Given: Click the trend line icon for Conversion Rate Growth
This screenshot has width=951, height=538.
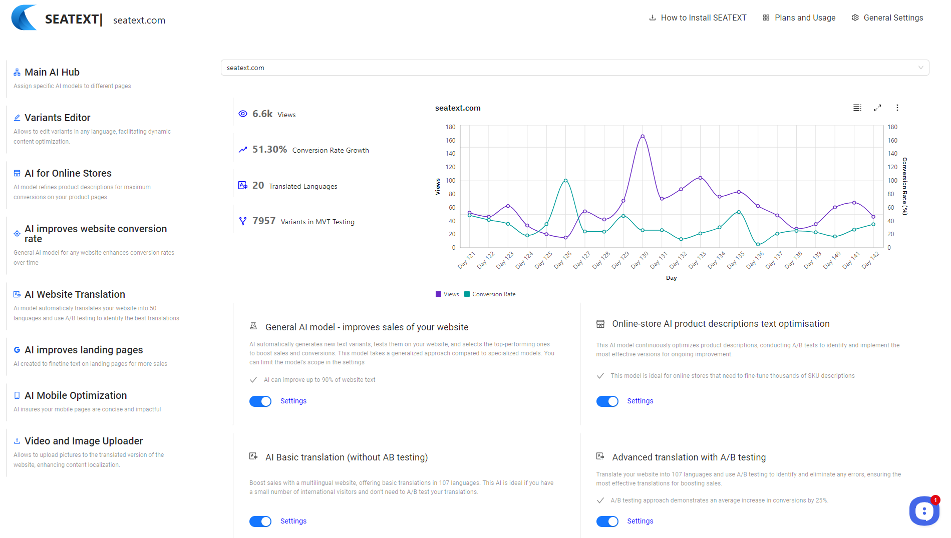Looking at the screenshot, I should coord(243,150).
